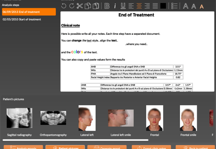Click the FMA value 18.75° cell
Image resolution: width=216 pixels, height=149 pixels.
[x=178, y=74]
